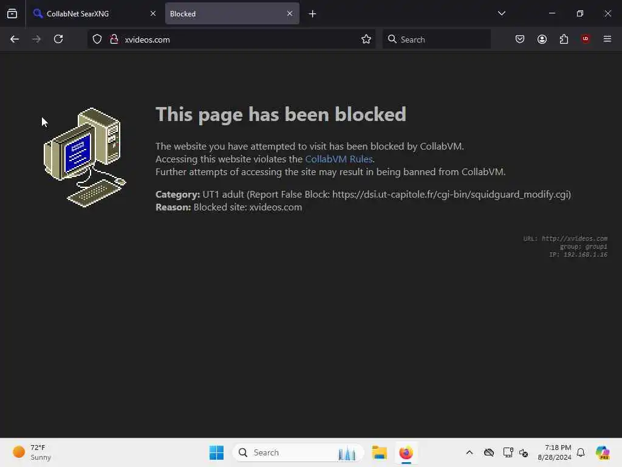Image resolution: width=622 pixels, height=467 pixels.
Task: Bookmark this page with star icon
Action: [366, 39]
